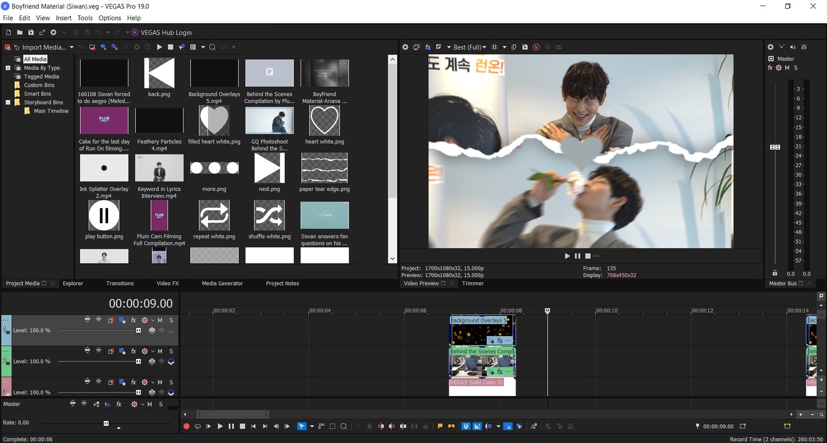Create a new project from the toolbar
Image resolution: width=827 pixels, height=443 pixels.
coord(8,33)
